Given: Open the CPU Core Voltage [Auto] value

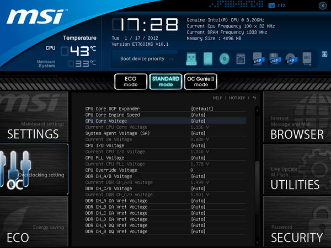Looking at the screenshot, I should [198, 121].
